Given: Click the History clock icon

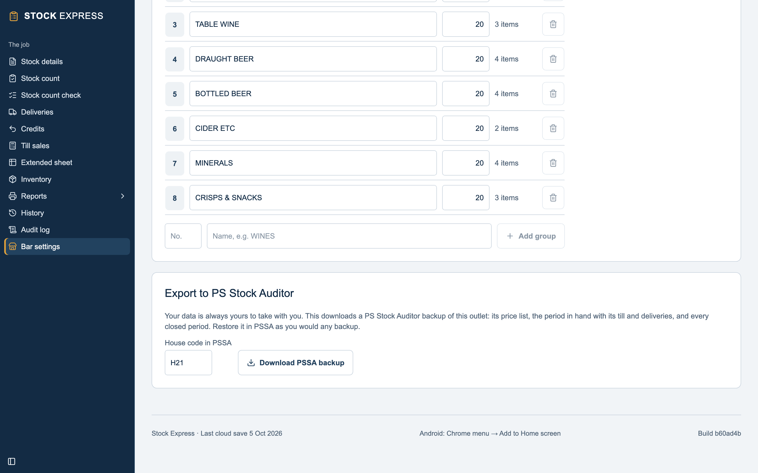Looking at the screenshot, I should point(13,213).
